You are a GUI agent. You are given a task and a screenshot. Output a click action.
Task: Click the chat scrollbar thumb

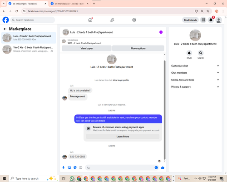164,110
